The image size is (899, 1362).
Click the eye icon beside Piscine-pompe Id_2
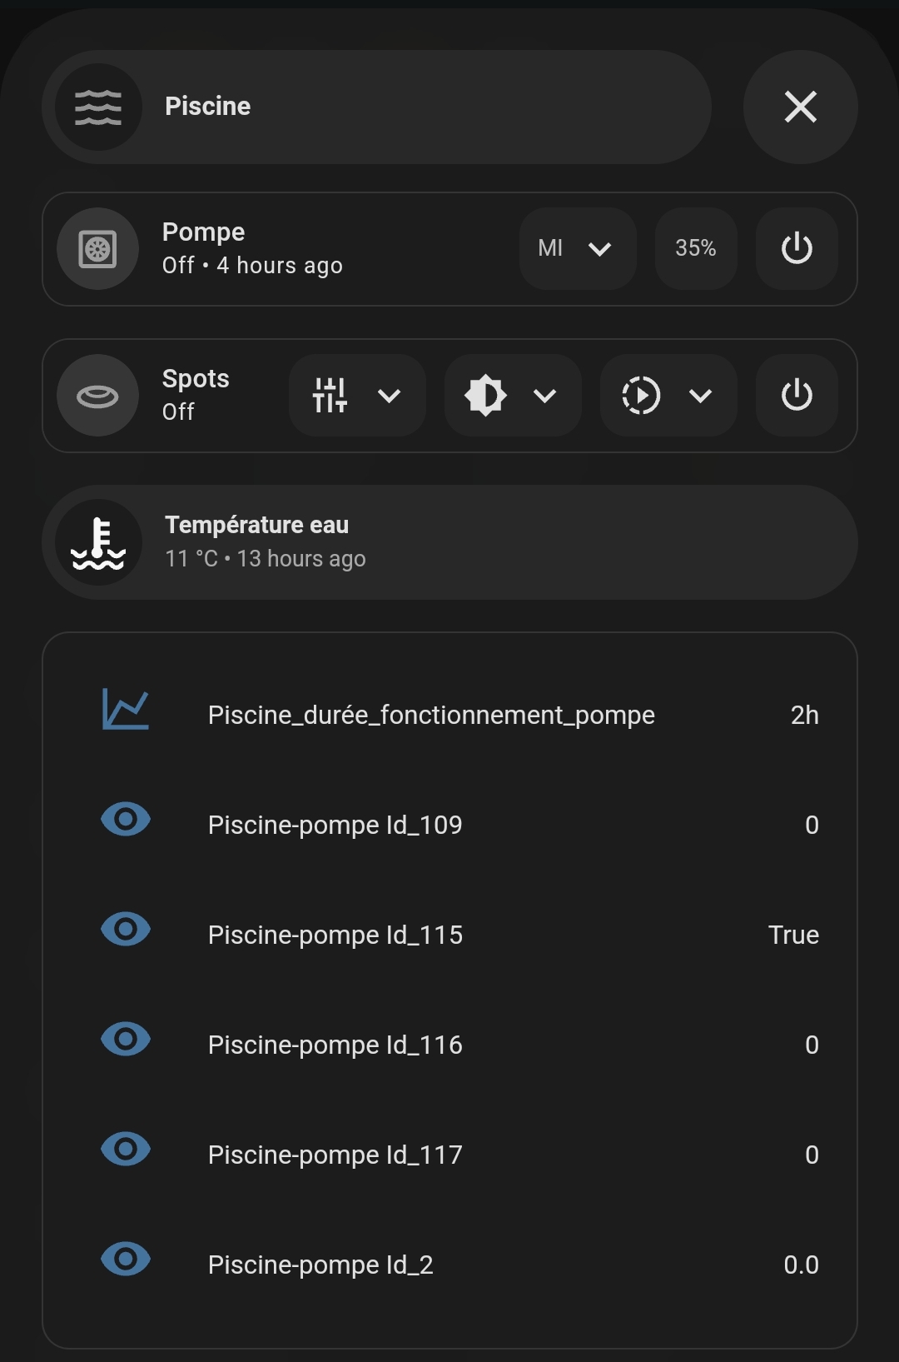click(x=126, y=1260)
